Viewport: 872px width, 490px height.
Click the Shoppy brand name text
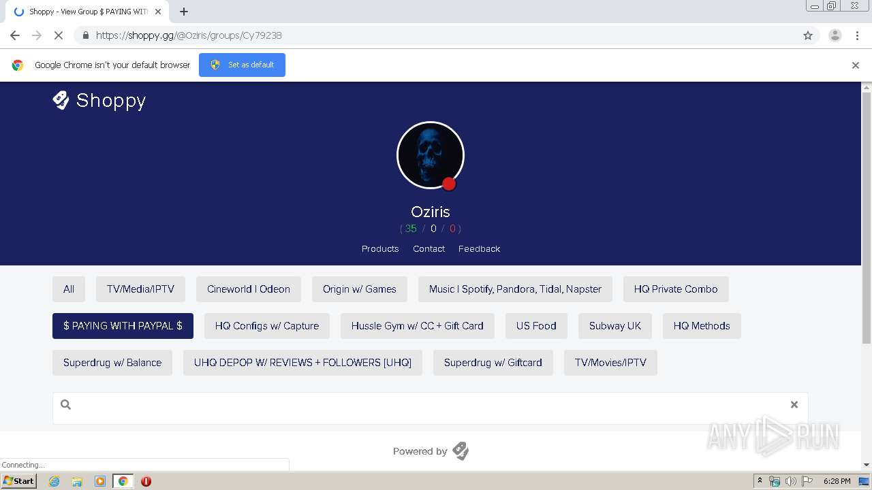click(111, 101)
